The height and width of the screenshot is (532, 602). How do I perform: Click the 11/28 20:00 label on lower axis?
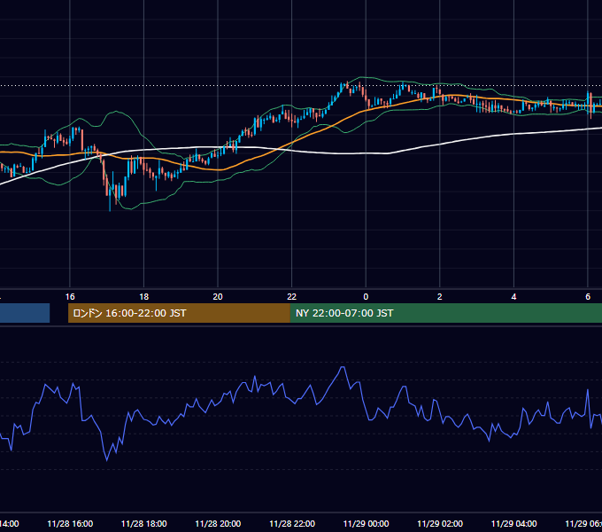(218, 524)
